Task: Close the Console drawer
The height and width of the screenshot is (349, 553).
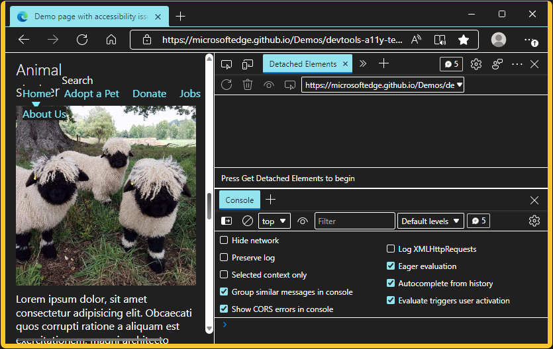Action: click(x=534, y=200)
